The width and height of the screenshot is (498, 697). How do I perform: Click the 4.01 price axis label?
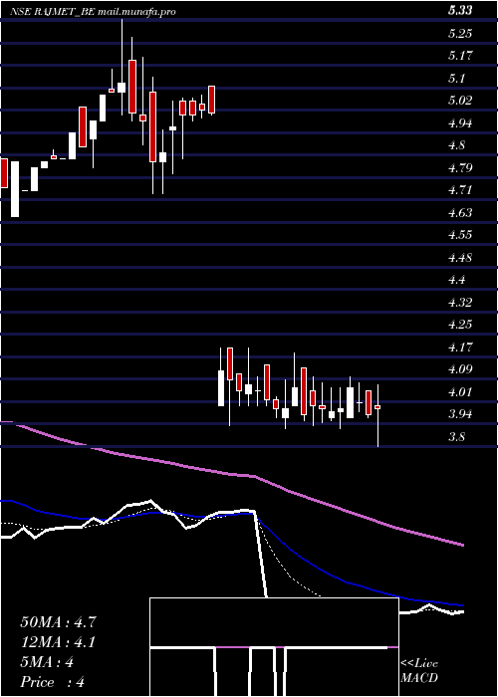460,391
